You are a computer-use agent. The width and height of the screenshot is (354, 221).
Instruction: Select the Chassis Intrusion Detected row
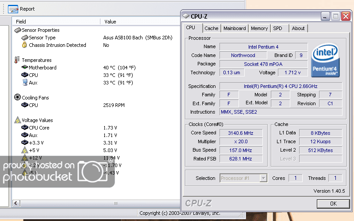tap(96, 45)
